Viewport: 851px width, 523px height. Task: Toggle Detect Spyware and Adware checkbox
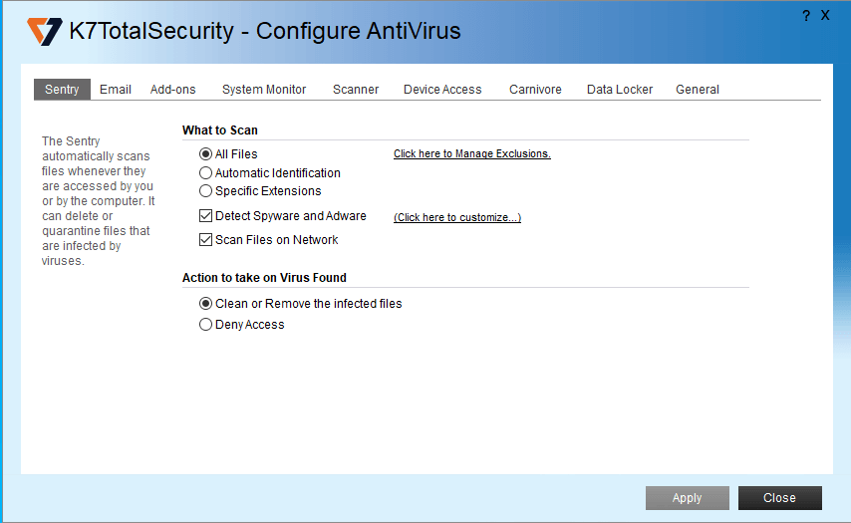pos(206,216)
